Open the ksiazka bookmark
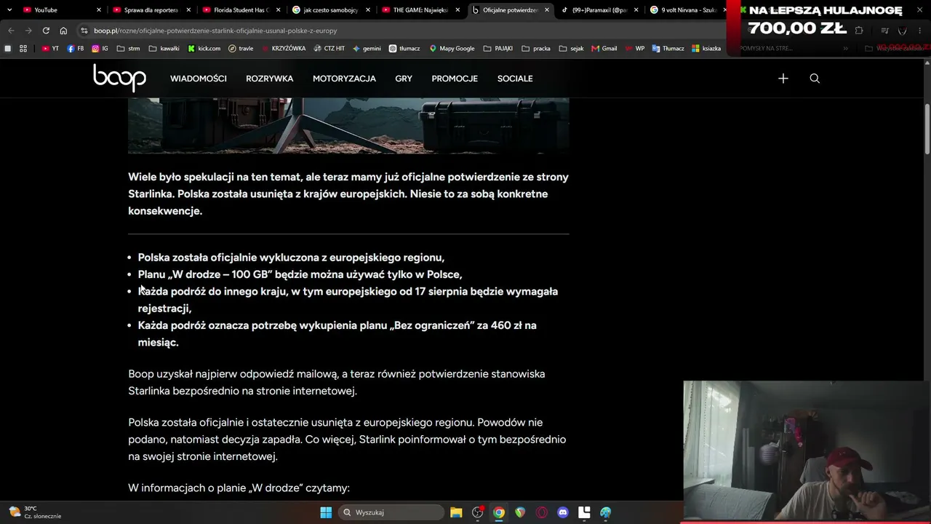 pyautogui.click(x=706, y=49)
